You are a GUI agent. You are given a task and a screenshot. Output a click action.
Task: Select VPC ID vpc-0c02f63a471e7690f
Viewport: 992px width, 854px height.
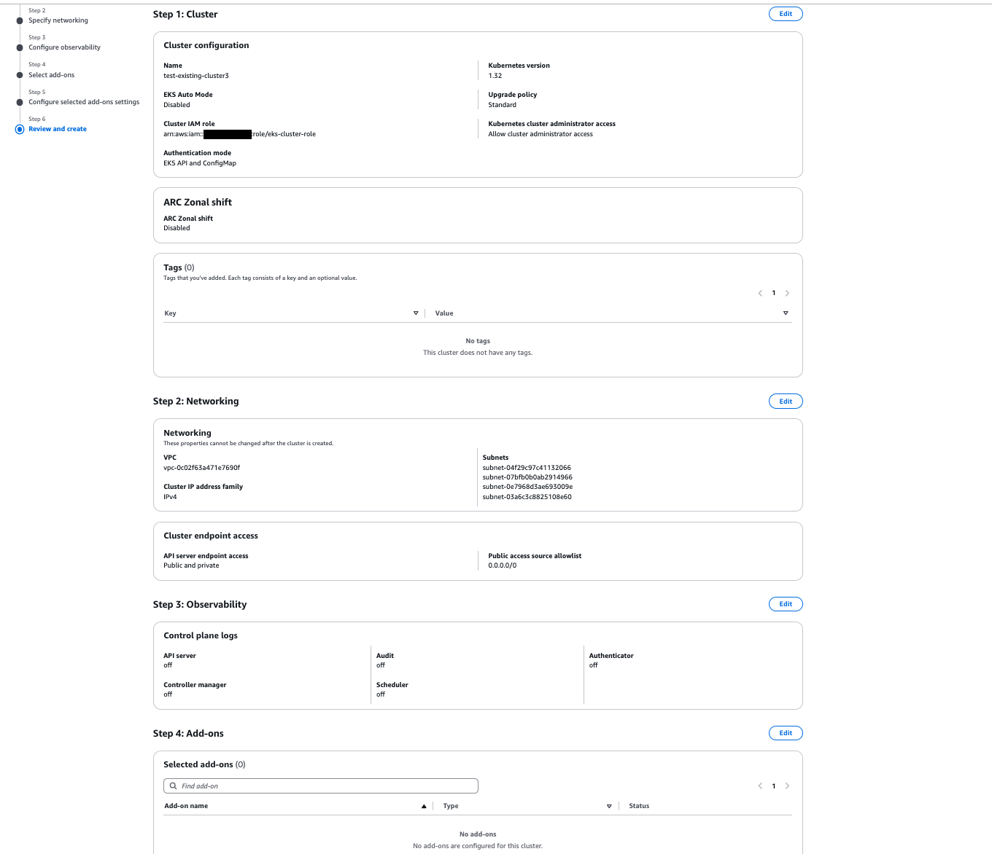201,468
